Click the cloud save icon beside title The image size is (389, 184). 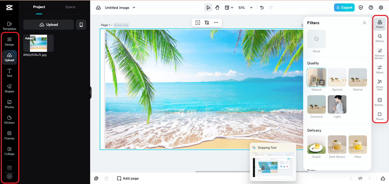coord(98,8)
